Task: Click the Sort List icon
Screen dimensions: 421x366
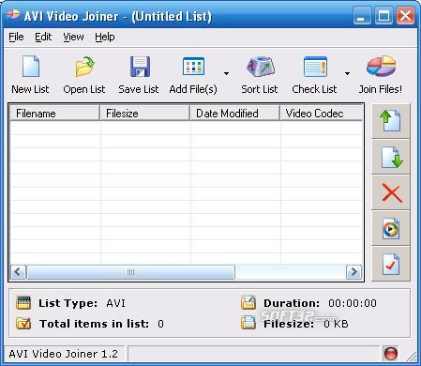Action: click(x=261, y=67)
